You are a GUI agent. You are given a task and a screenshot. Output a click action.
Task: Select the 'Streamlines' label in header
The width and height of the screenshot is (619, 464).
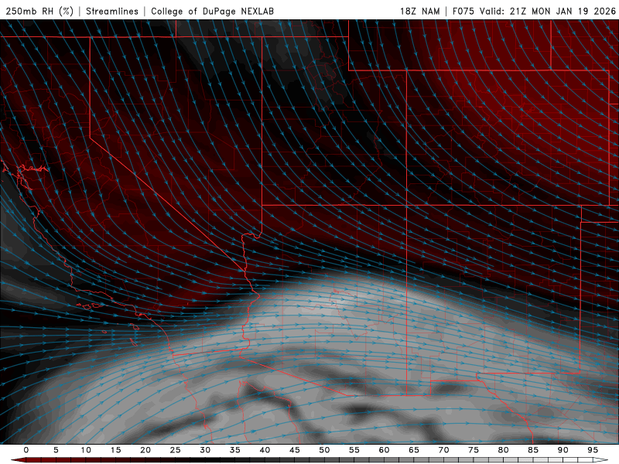pos(112,11)
